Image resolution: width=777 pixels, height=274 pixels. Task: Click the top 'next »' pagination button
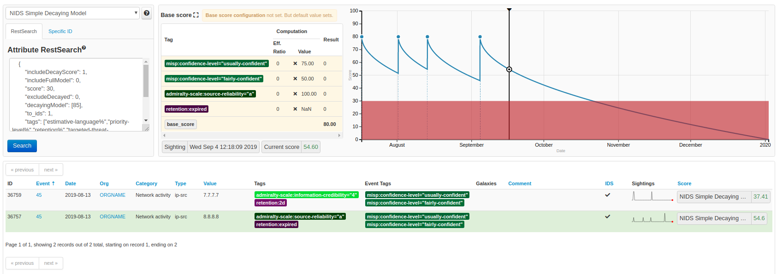pyautogui.click(x=51, y=170)
